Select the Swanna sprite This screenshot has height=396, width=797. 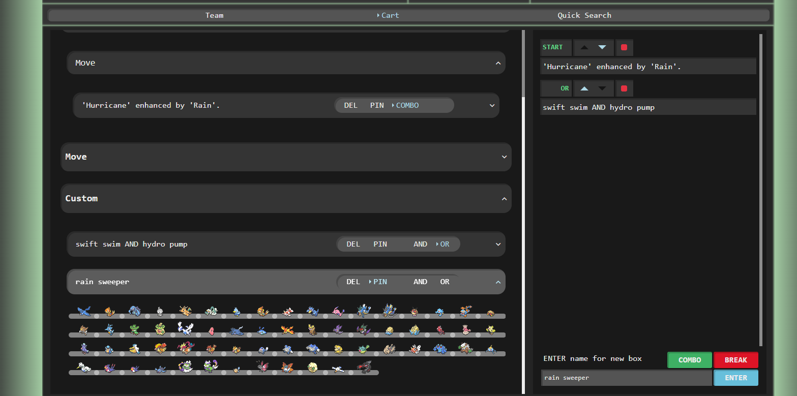coord(84,367)
